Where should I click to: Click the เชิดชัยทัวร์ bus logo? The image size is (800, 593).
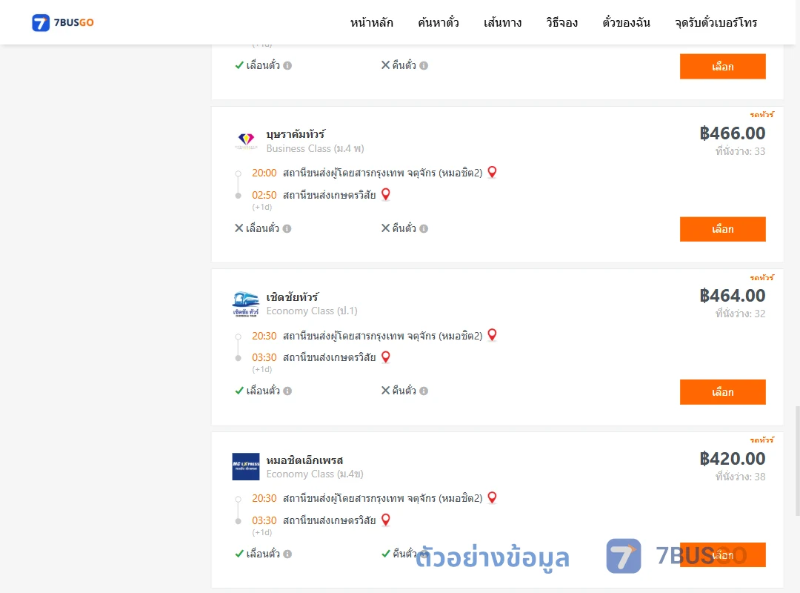246,304
